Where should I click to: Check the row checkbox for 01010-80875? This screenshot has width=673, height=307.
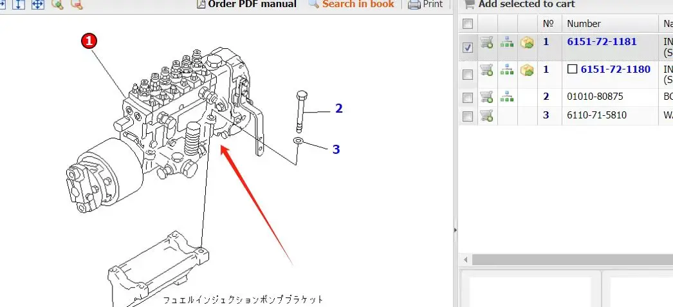[468, 98]
